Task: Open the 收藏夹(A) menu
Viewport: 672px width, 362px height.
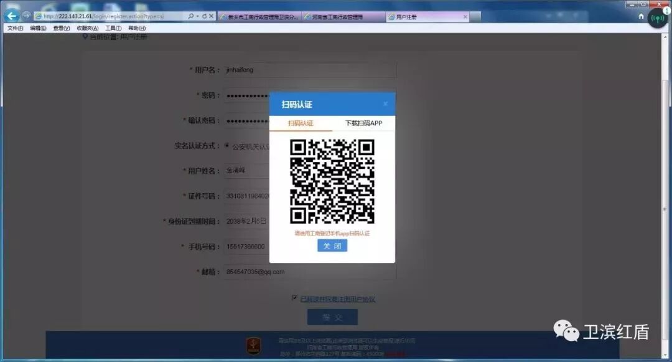Action: pyautogui.click(x=88, y=28)
